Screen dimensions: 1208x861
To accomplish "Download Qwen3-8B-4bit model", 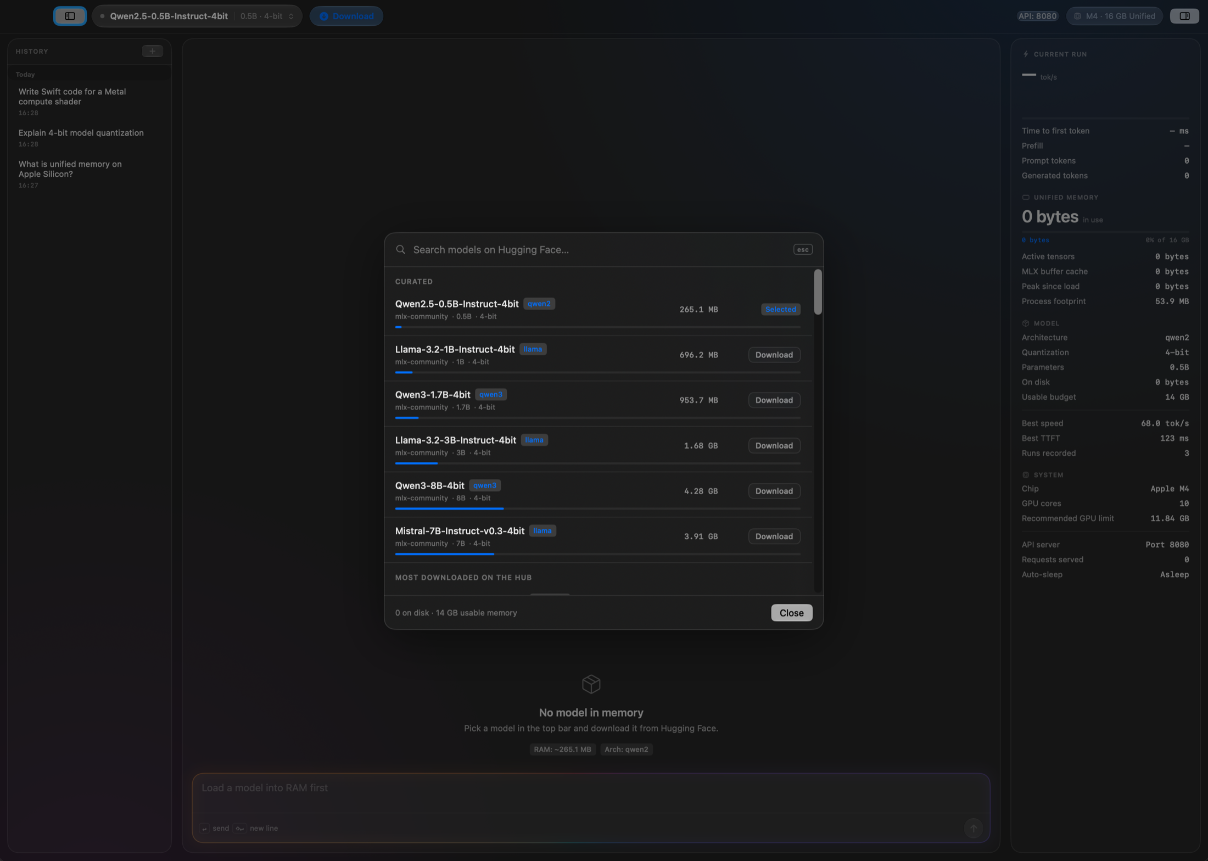I will pos(774,491).
